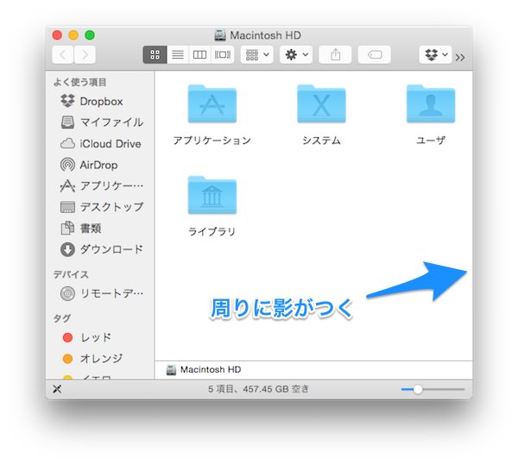518x464 pixels.
Task: Click the タグ section header
Action: click(x=62, y=318)
